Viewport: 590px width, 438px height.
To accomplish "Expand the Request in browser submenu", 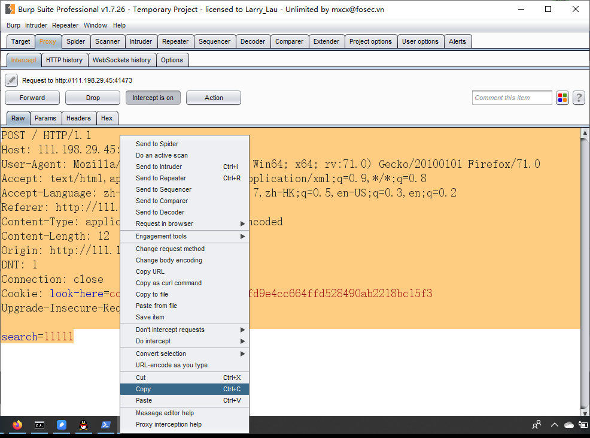I will (x=184, y=223).
